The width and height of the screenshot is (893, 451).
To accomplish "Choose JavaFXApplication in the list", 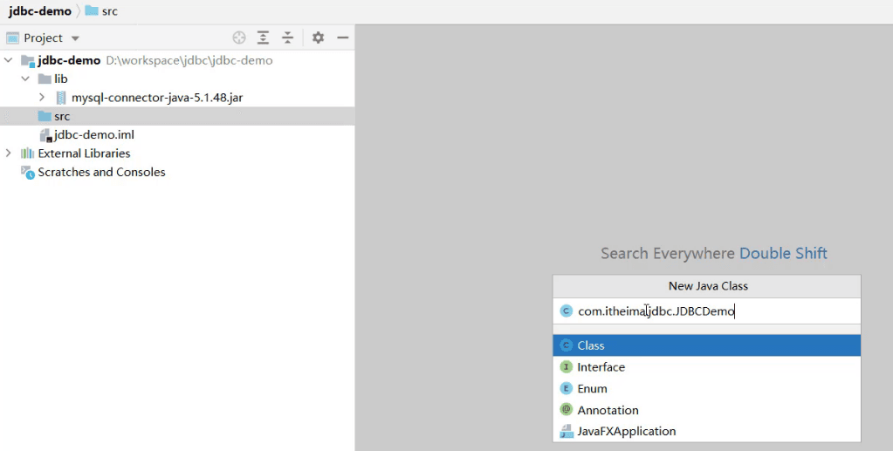I will [x=626, y=431].
